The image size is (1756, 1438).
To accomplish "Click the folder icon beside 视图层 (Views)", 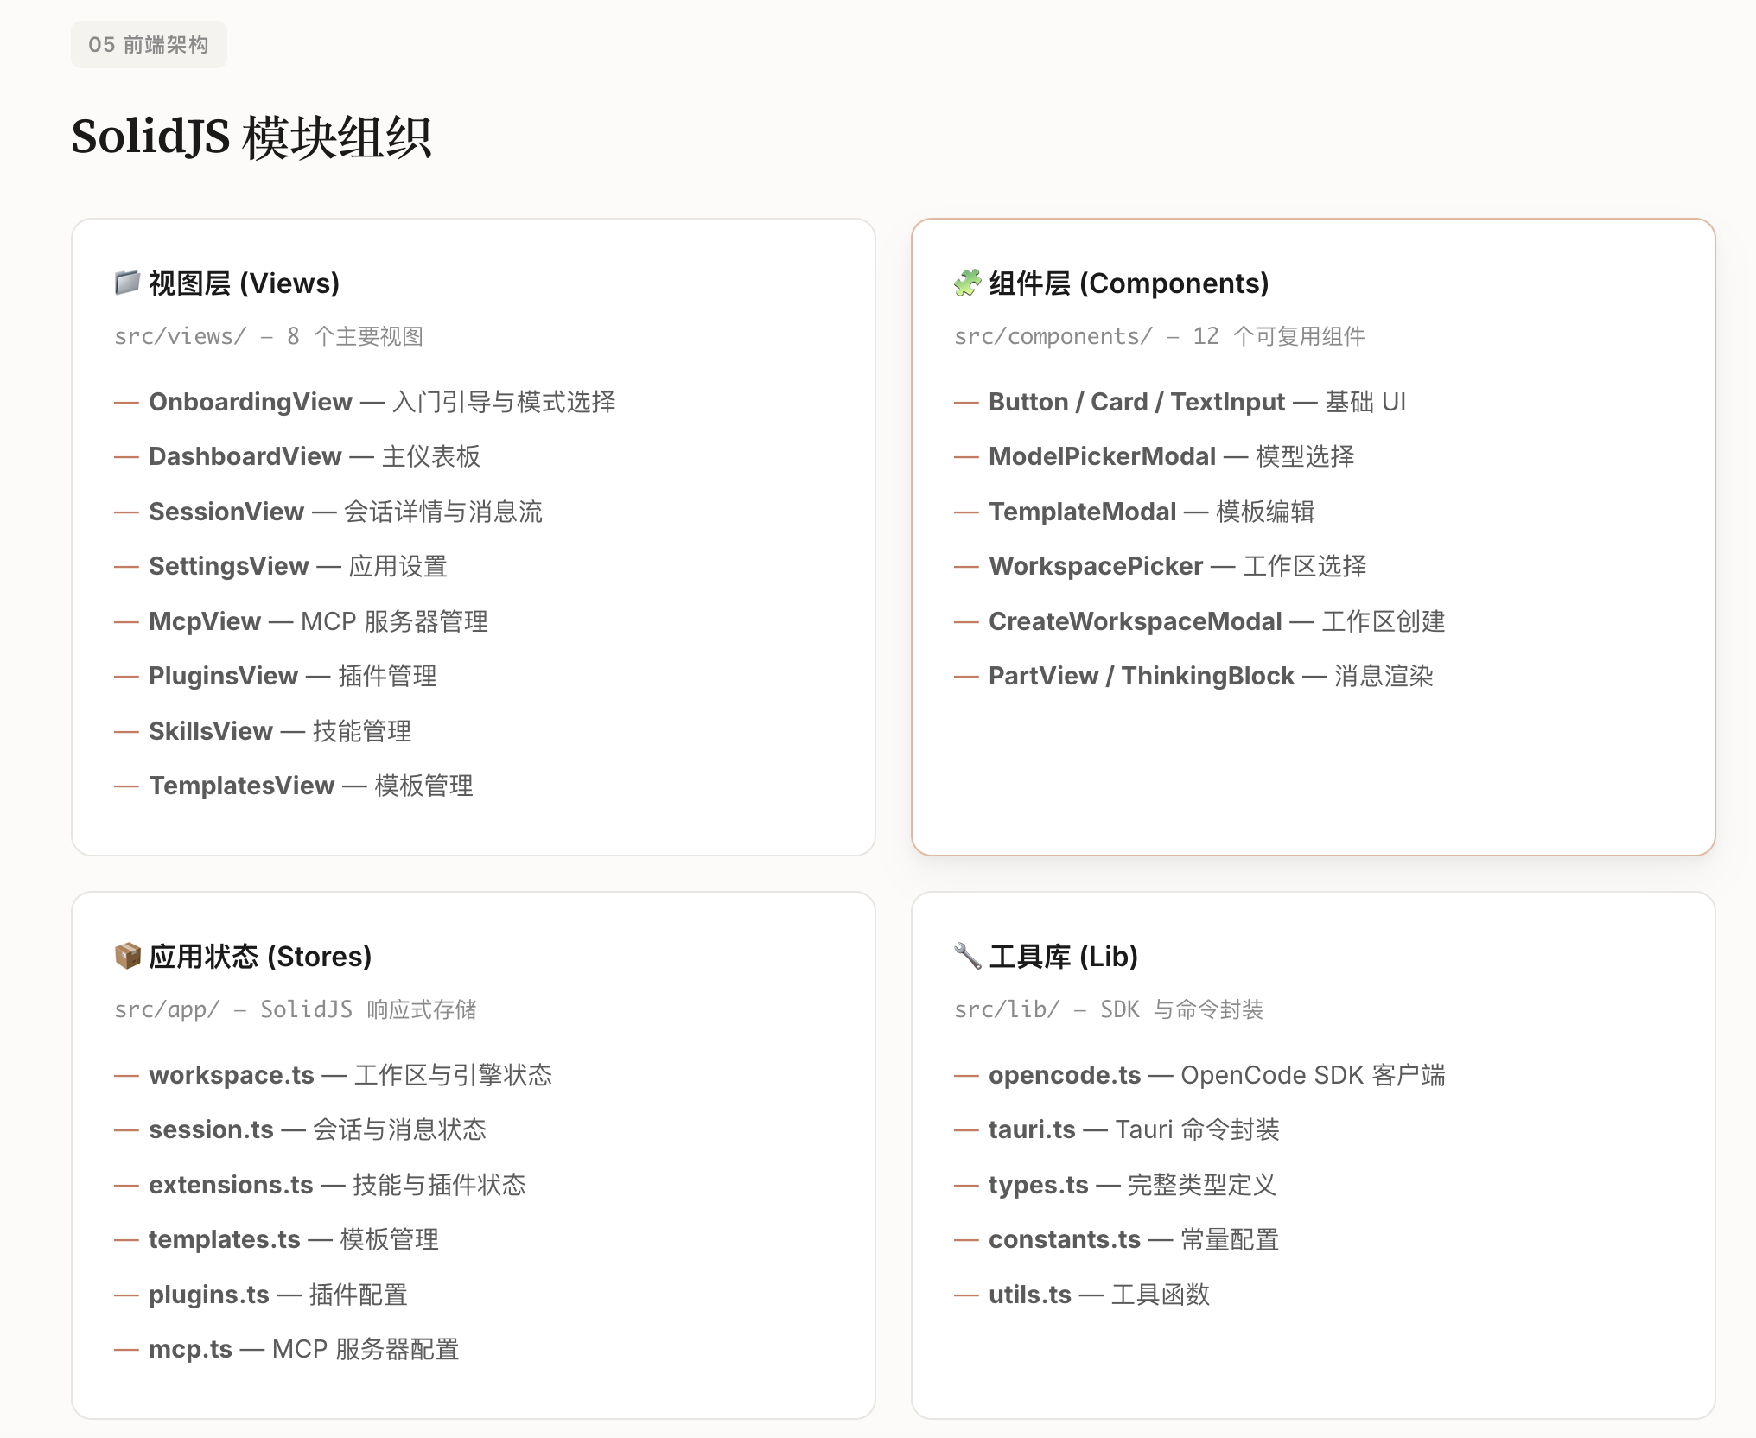I will pyautogui.click(x=127, y=283).
